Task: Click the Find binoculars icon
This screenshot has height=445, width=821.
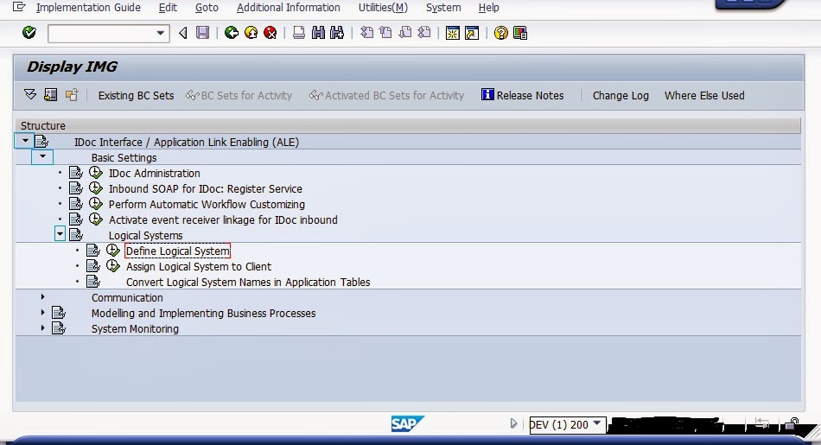Action: point(318,33)
